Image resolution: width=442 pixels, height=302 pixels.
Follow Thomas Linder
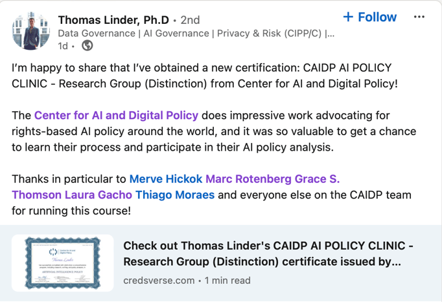coord(369,17)
